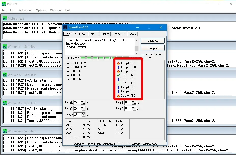Close the SpeedFan window
Viewport: 236px width, 155px height.
(x=161, y=27)
